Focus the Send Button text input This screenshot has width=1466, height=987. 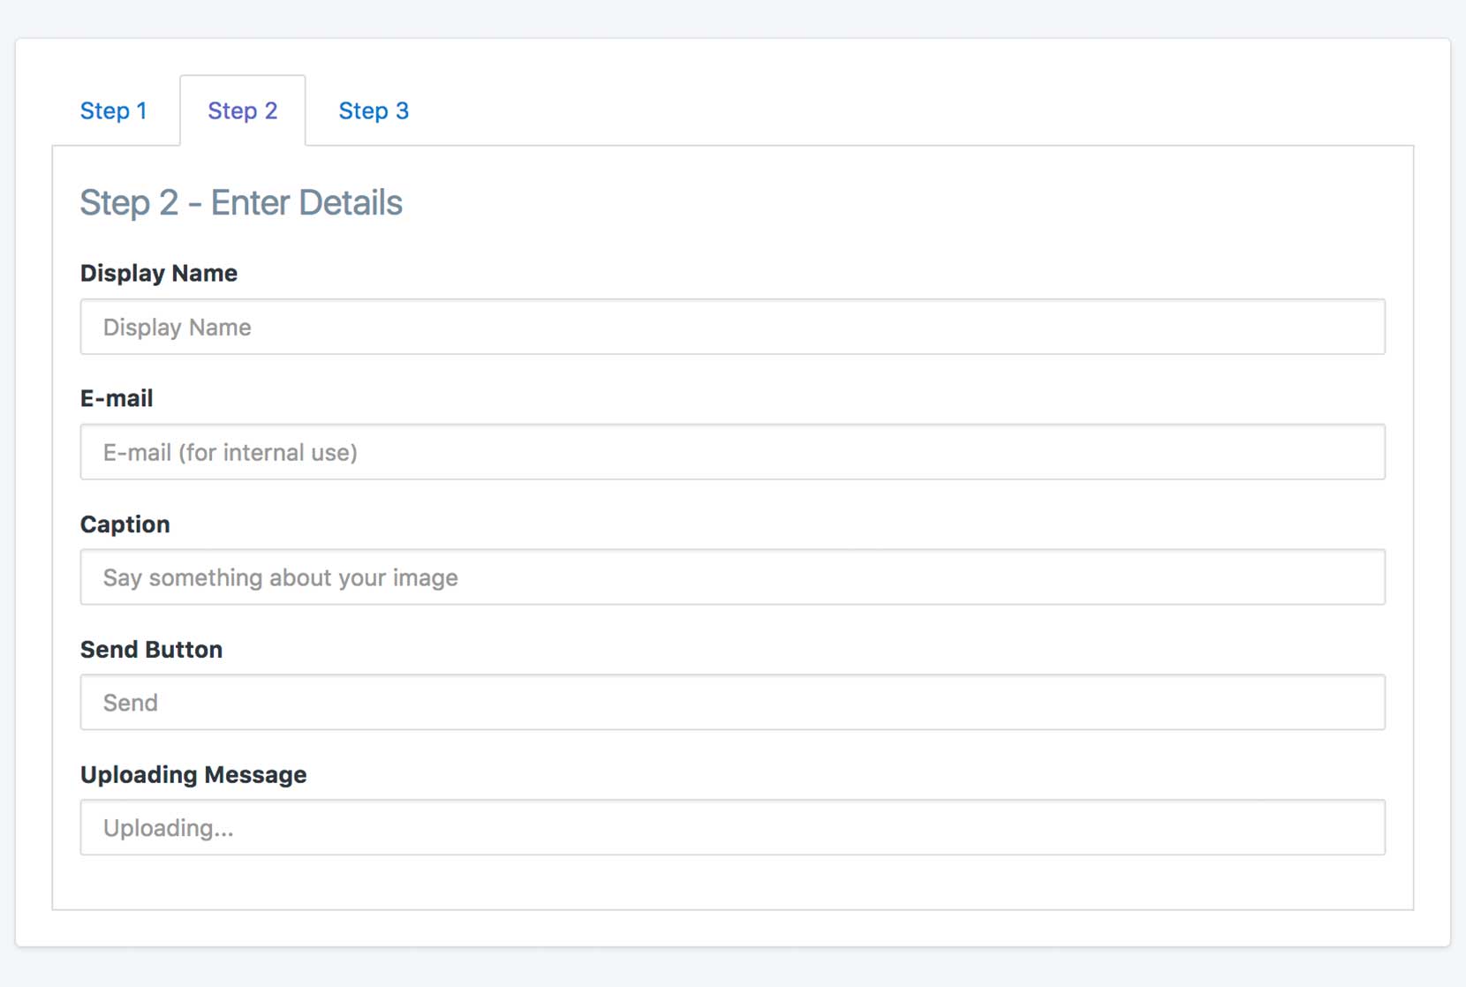(x=732, y=703)
